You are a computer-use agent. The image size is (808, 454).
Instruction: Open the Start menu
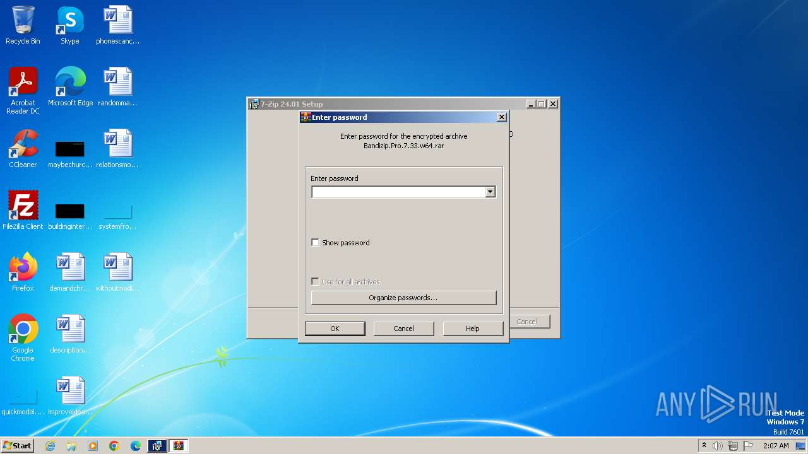click(17, 446)
